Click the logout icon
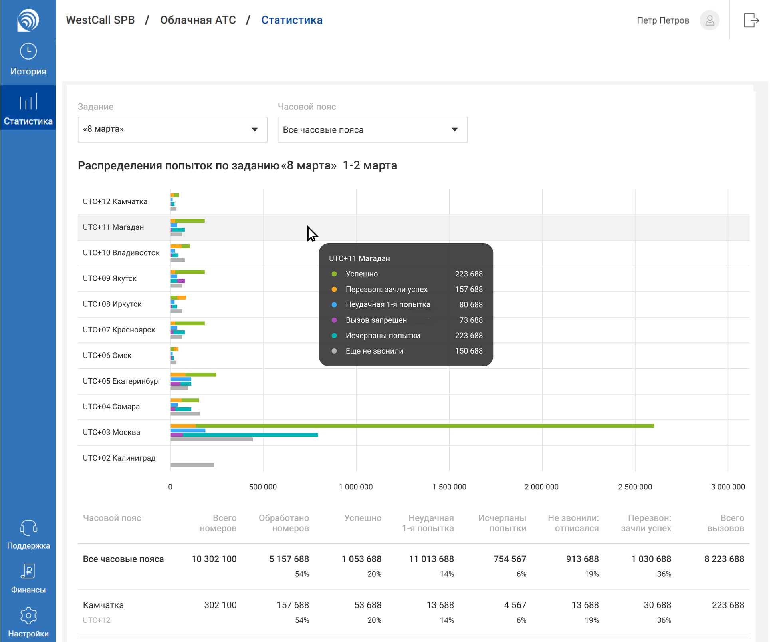 coord(751,20)
